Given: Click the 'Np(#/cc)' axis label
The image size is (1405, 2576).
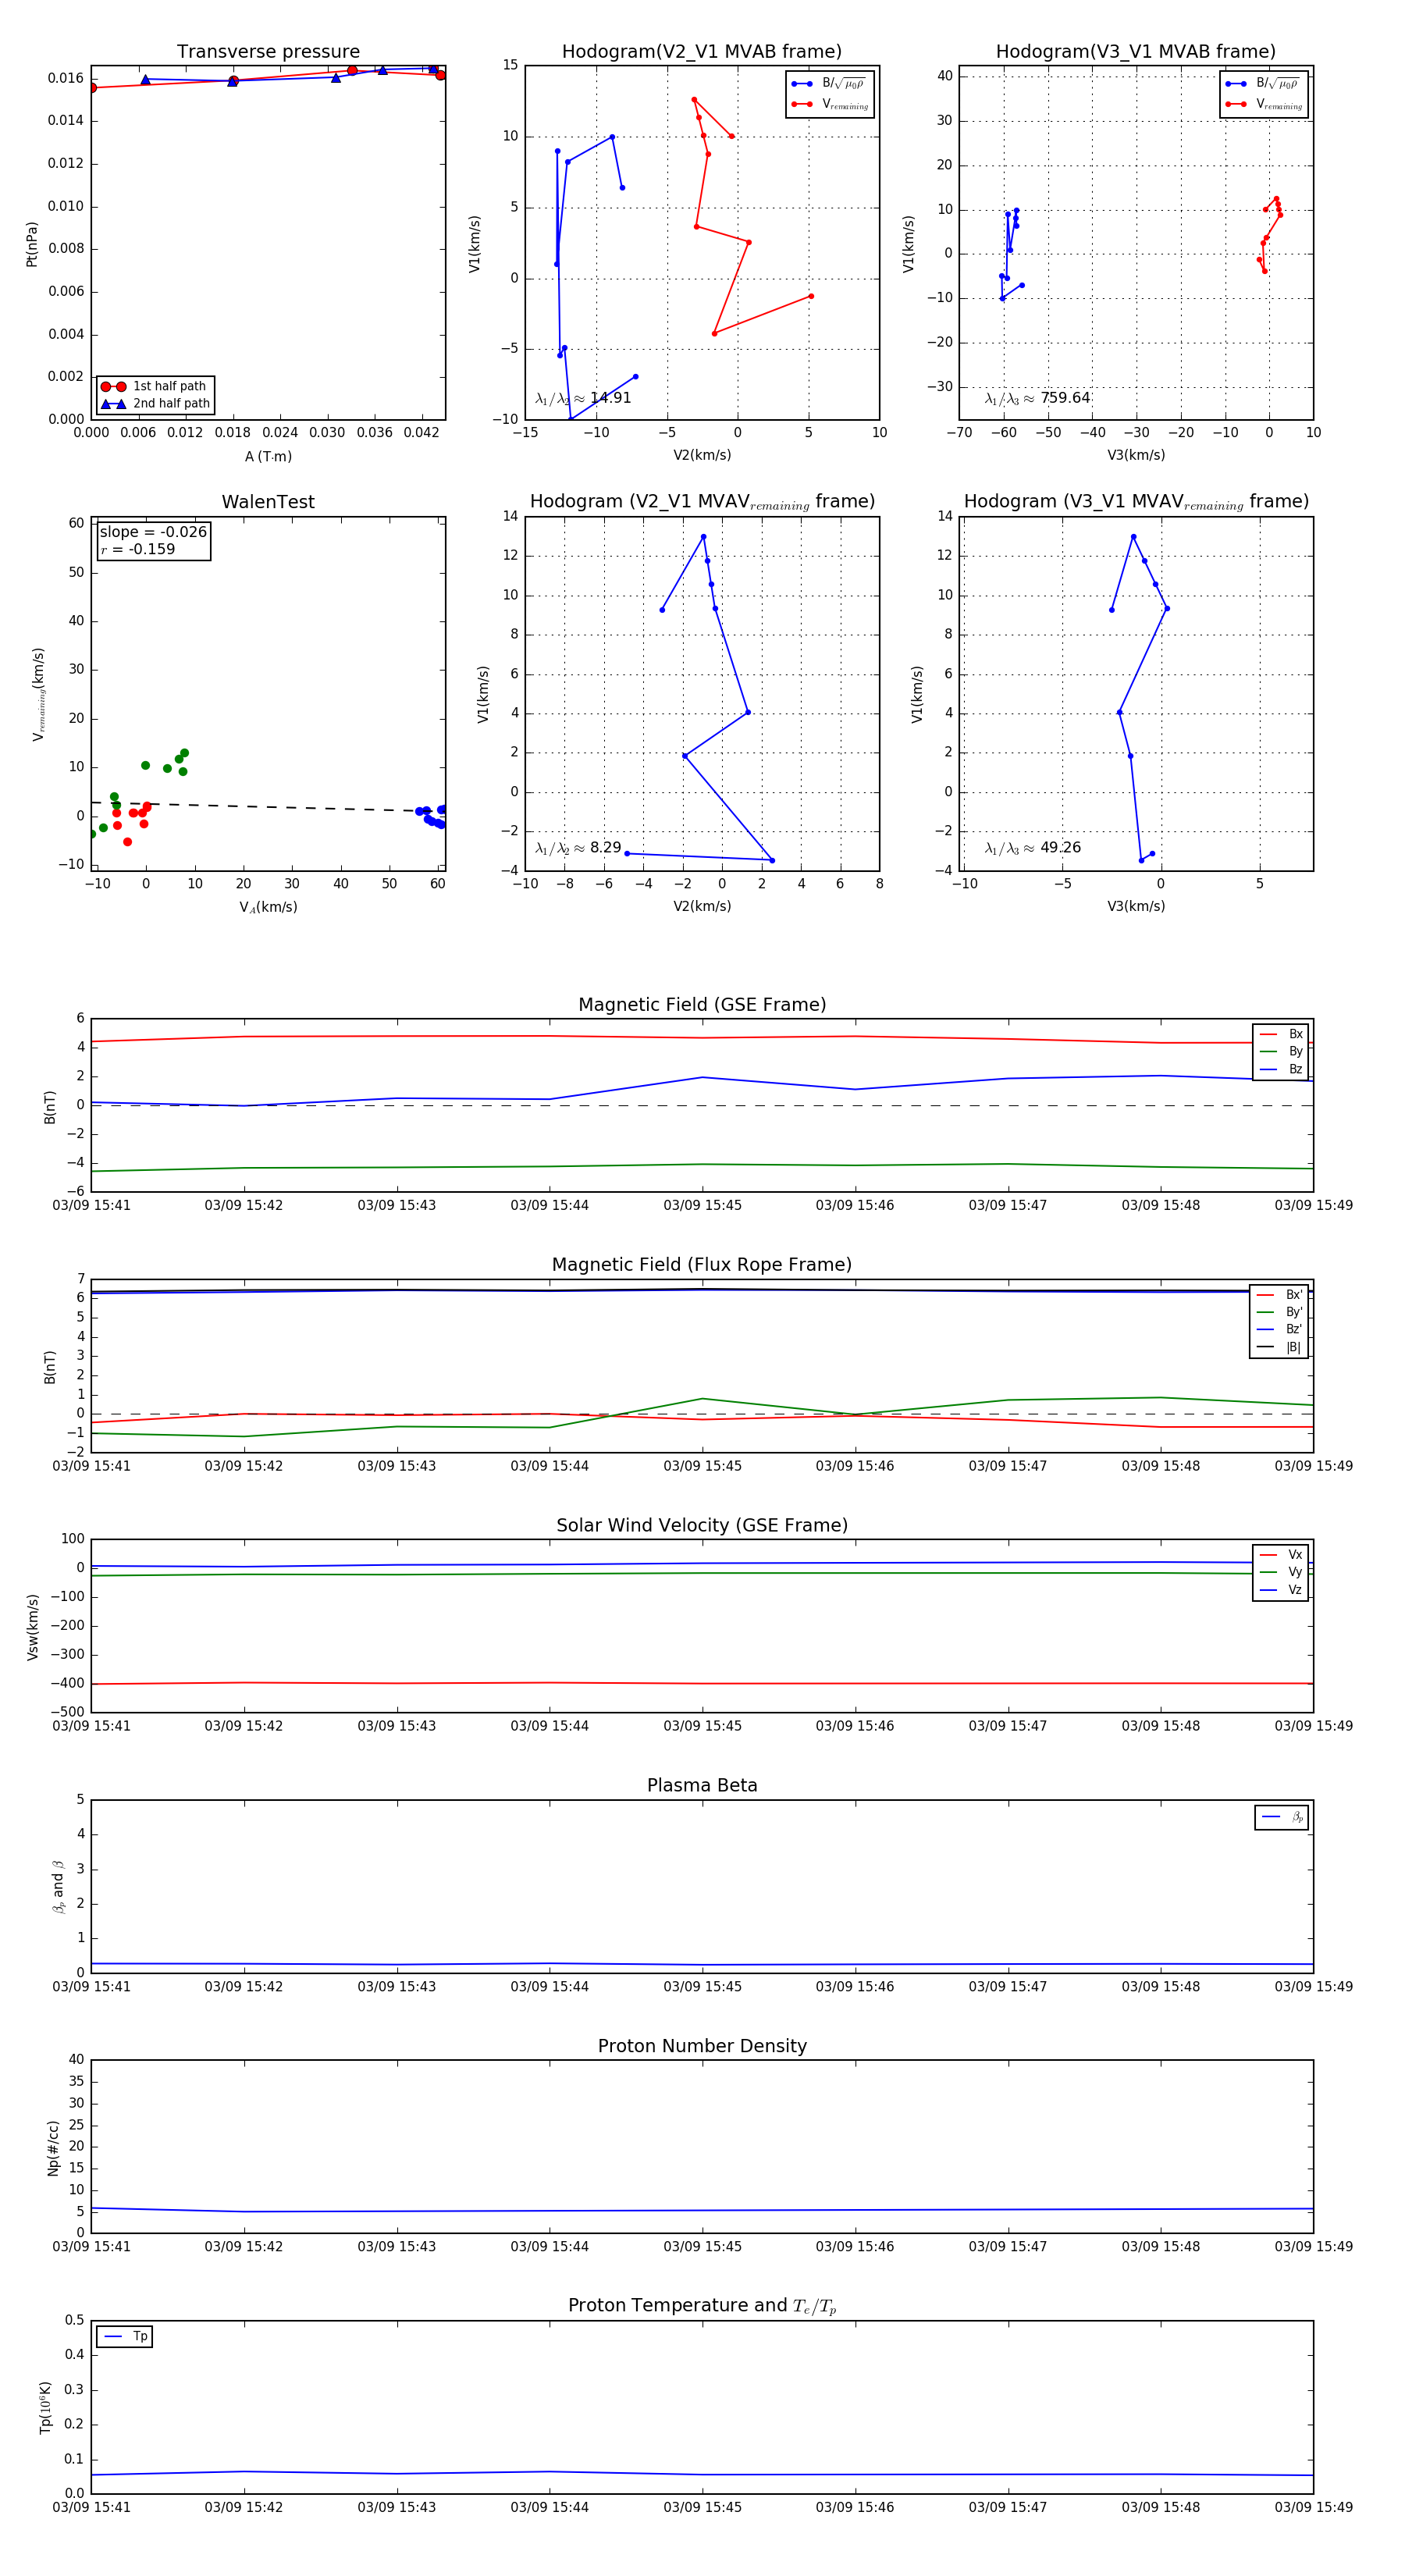Looking at the screenshot, I should (x=53, y=2148).
